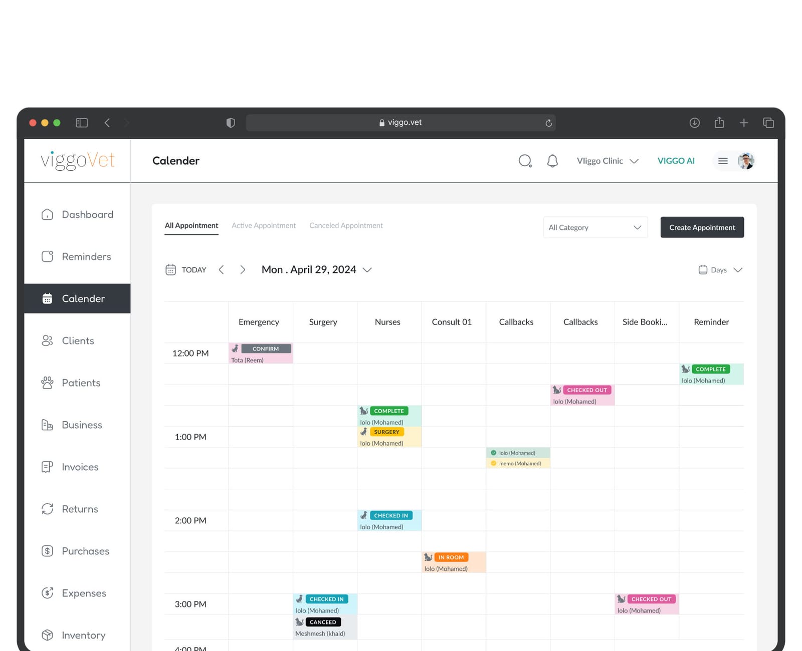Viewport: 802px width, 651px height.
Task: Click the Reminder column header
Action: coord(711,322)
